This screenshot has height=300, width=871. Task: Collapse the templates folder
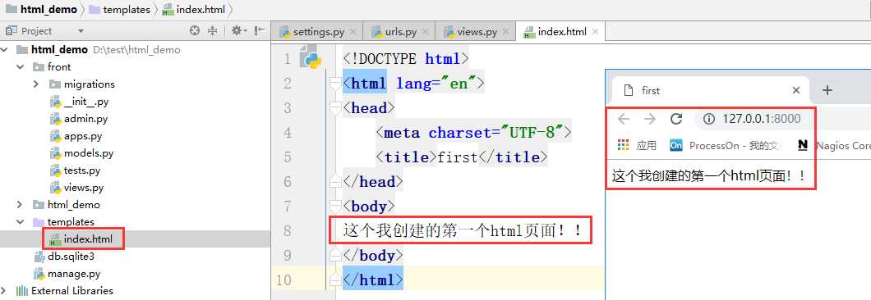coord(21,222)
